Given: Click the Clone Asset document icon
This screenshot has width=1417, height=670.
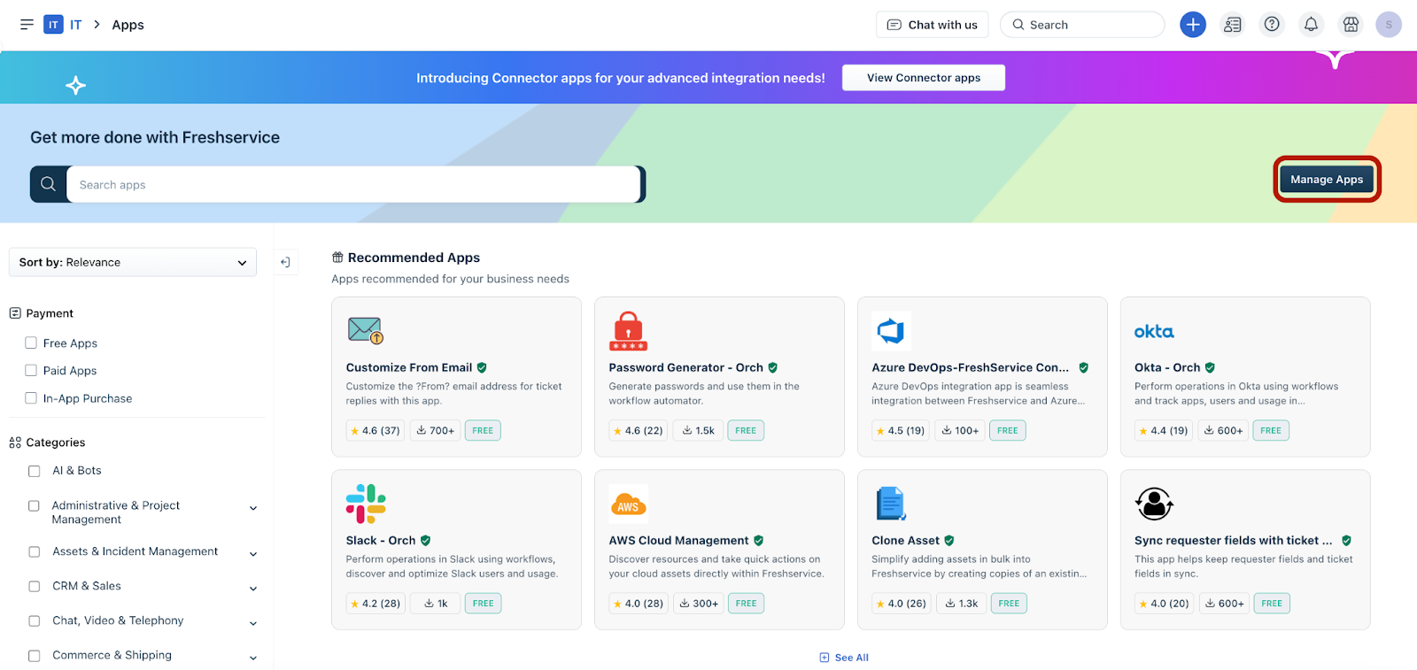Looking at the screenshot, I should (890, 504).
